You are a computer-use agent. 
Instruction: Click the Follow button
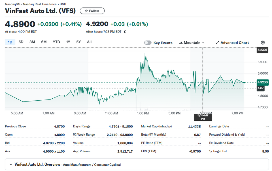point(92,11)
